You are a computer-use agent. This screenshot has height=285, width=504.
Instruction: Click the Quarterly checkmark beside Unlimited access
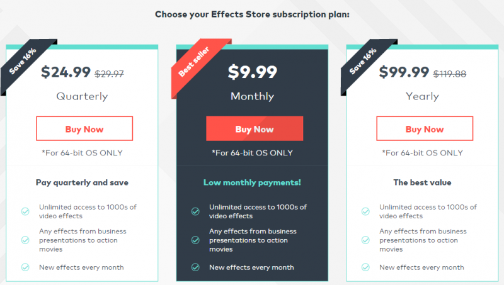click(x=25, y=211)
